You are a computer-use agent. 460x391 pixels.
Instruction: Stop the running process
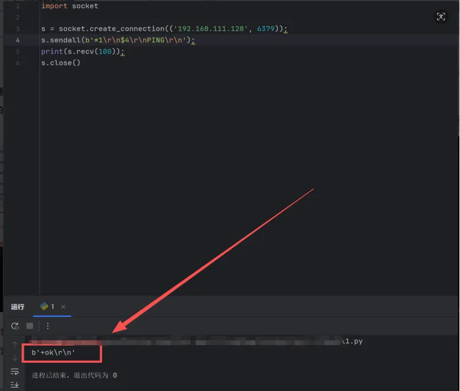(29, 326)
